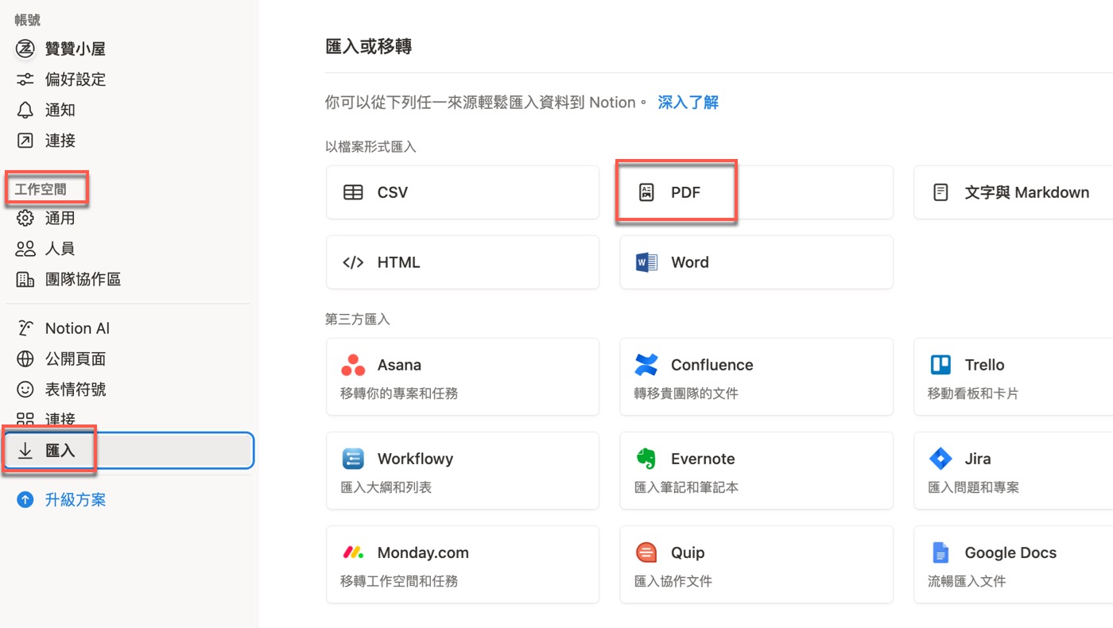Select the Trello logo icon
This screenshot has height=628, width=1113.
pos(940,365)
